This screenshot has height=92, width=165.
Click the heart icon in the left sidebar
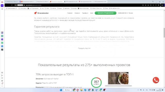point(2,78)
